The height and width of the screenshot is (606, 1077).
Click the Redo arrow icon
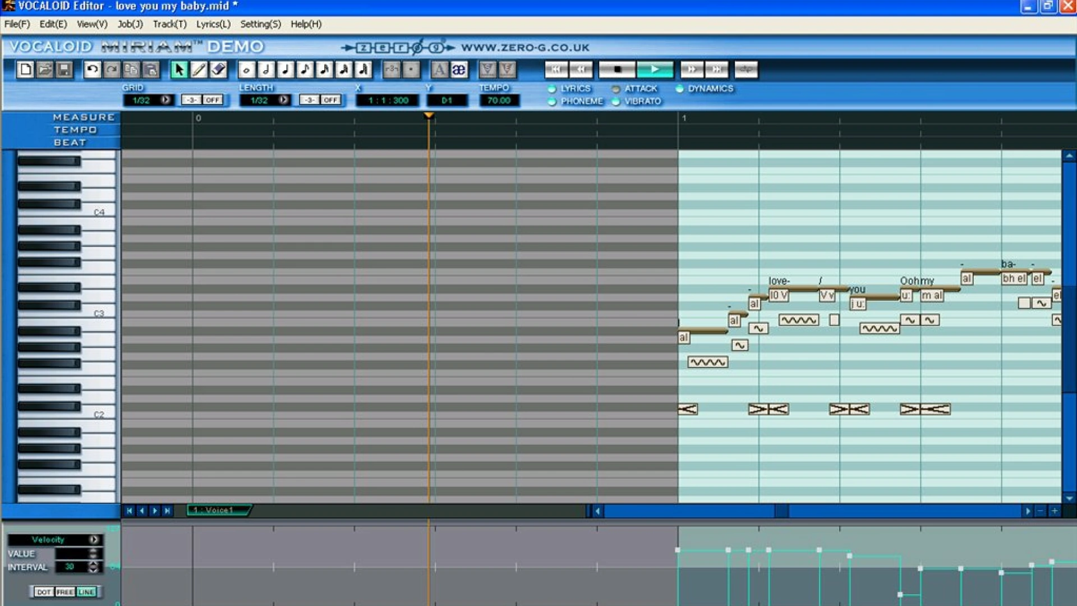coord(112,70)
